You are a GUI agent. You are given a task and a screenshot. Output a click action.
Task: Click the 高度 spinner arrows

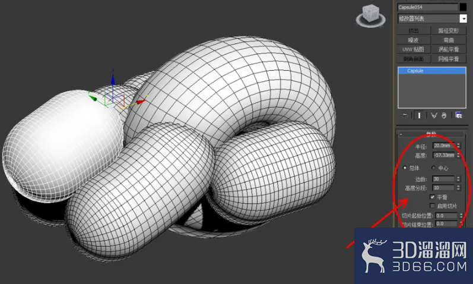(458, 155)
